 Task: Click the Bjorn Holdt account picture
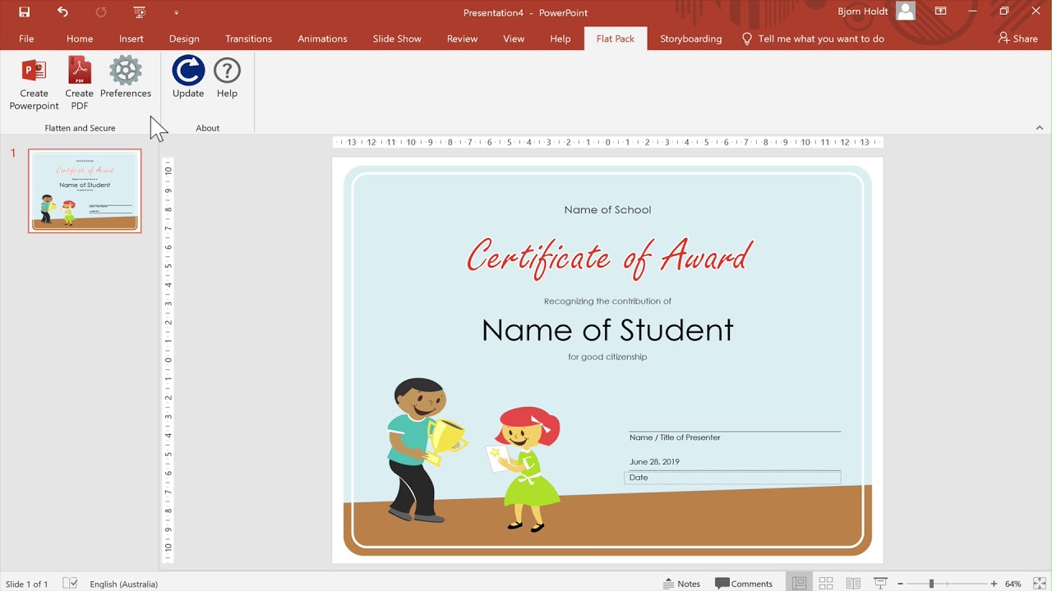(906, 11)
